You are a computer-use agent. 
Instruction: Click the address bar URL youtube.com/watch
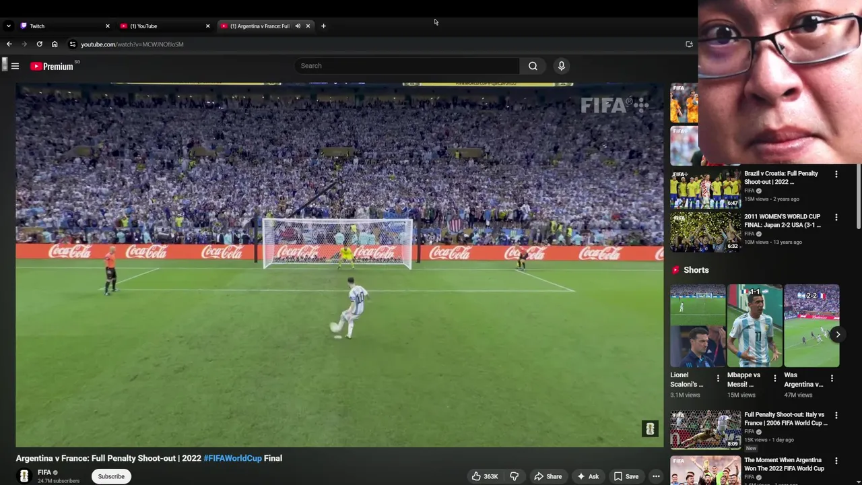[132, 44]
